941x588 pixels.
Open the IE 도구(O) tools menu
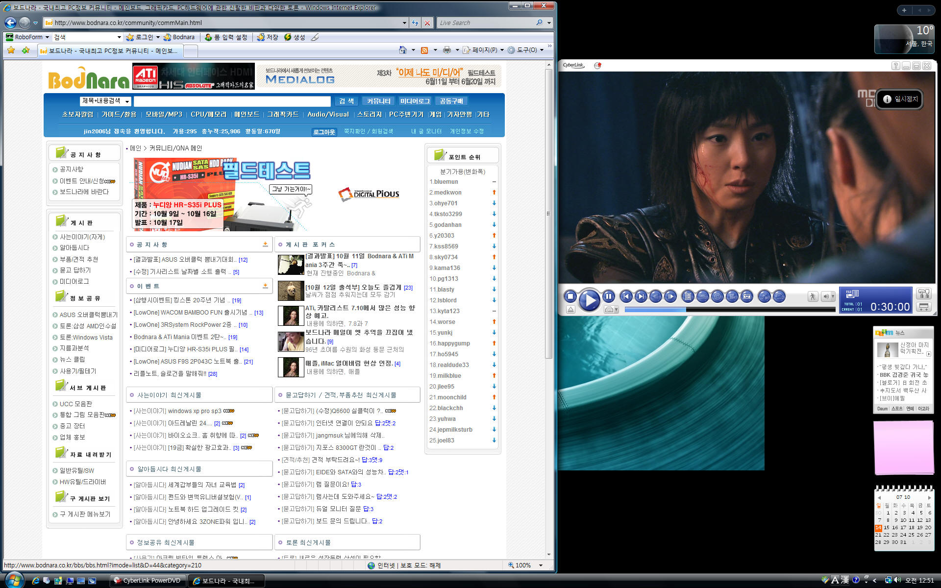pyautogui.click(x=526, y=50)
